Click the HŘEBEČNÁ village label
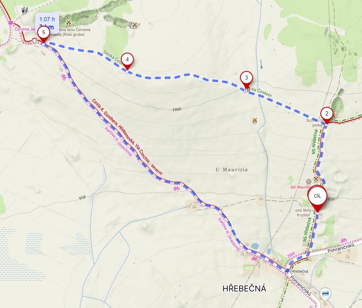This screenshot has width=362, height=308. tap(244, 288)
